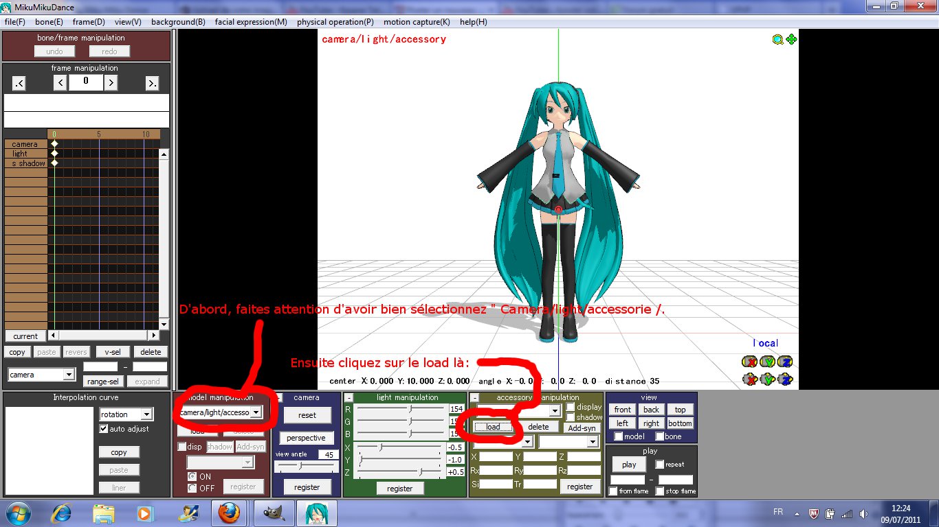Switch to Firefox in the taskbar
Viewport: 939px width, 527px height.
(x=228, y=513)
